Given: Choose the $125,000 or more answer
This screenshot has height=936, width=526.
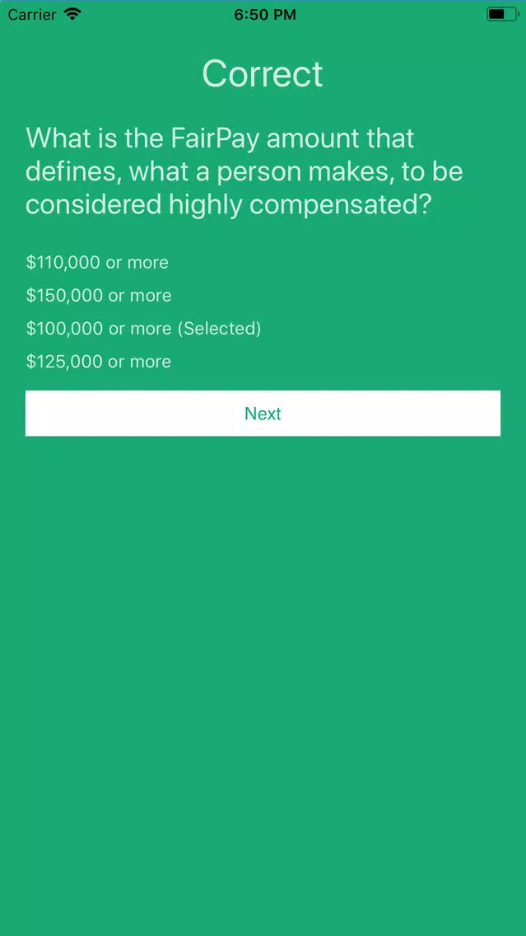Looking at the screenshot, I should click(x=99, y=362).
